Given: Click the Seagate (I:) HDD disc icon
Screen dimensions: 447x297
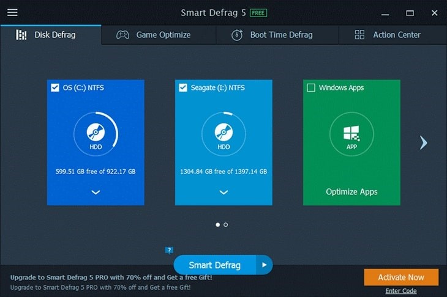Looking at the screenshot, I should (223, 133).
